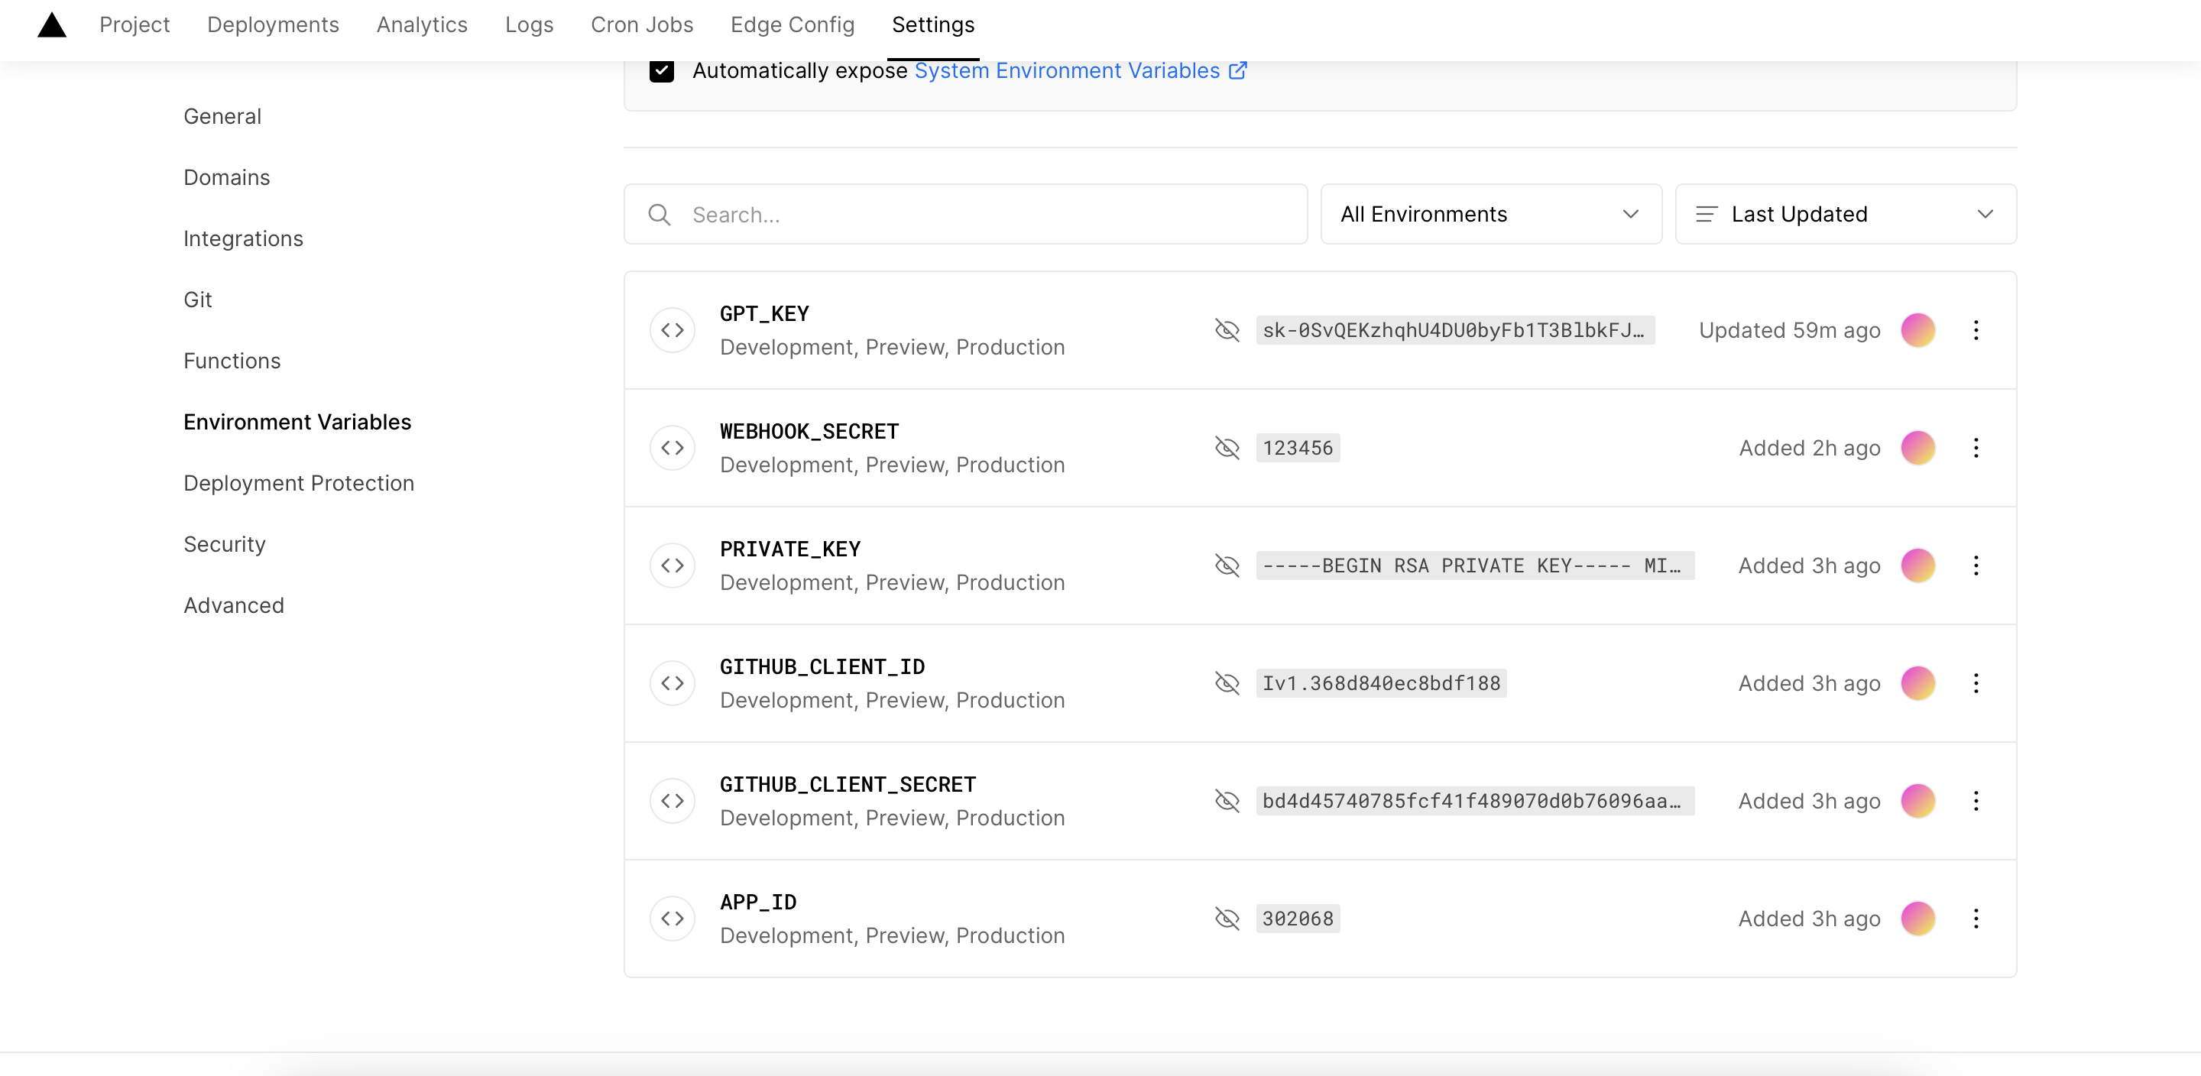Screen dimensions: 2201x1076
Task: Switch to the Deployments tab
Action: (273, 24)
